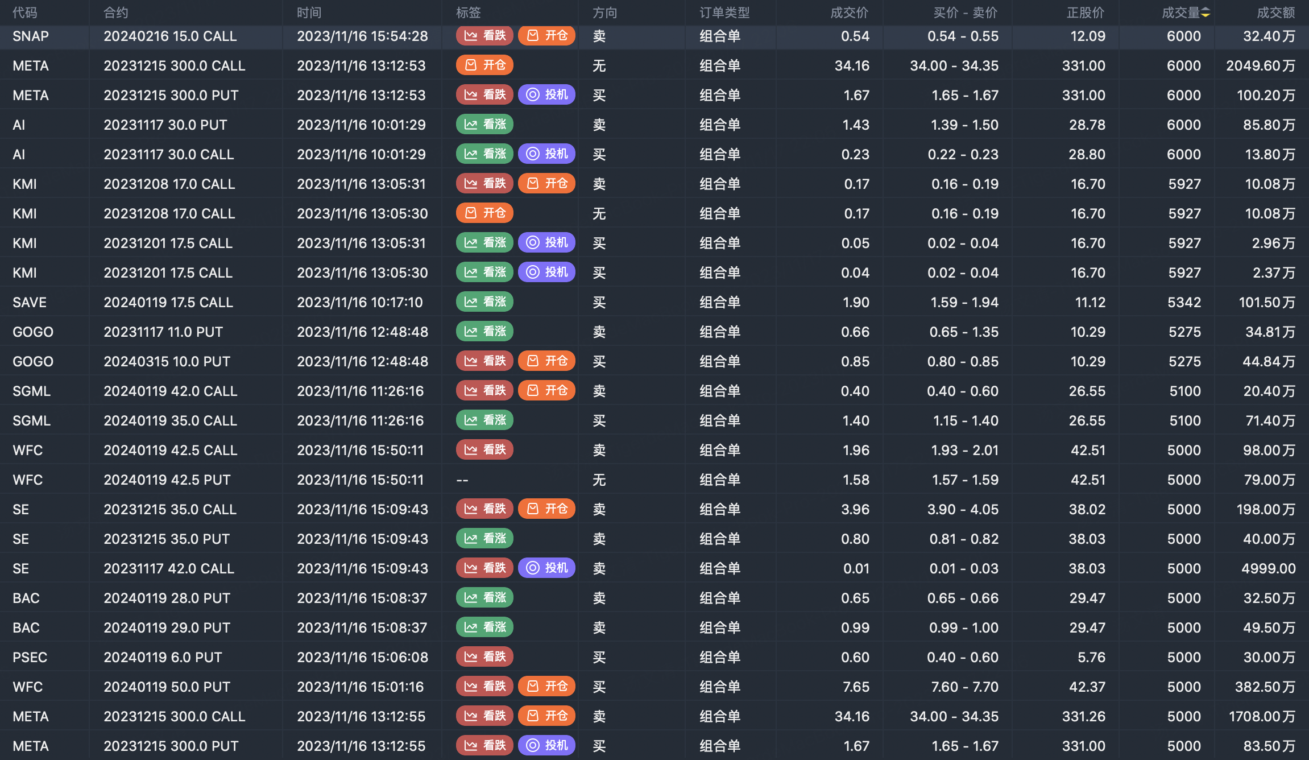
Task: Select contract 20240119 17.5 CALL
Action: [x=168, y=302]
